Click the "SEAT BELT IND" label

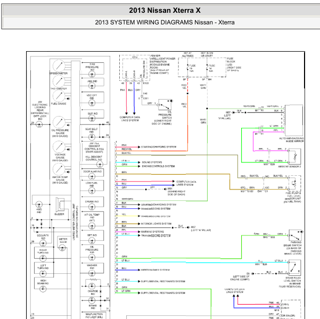point(92,130)
